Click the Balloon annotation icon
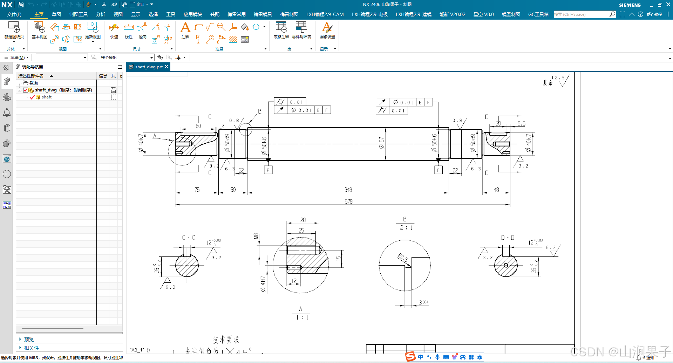Screen dimensions: 673x363 click(210, 39)
